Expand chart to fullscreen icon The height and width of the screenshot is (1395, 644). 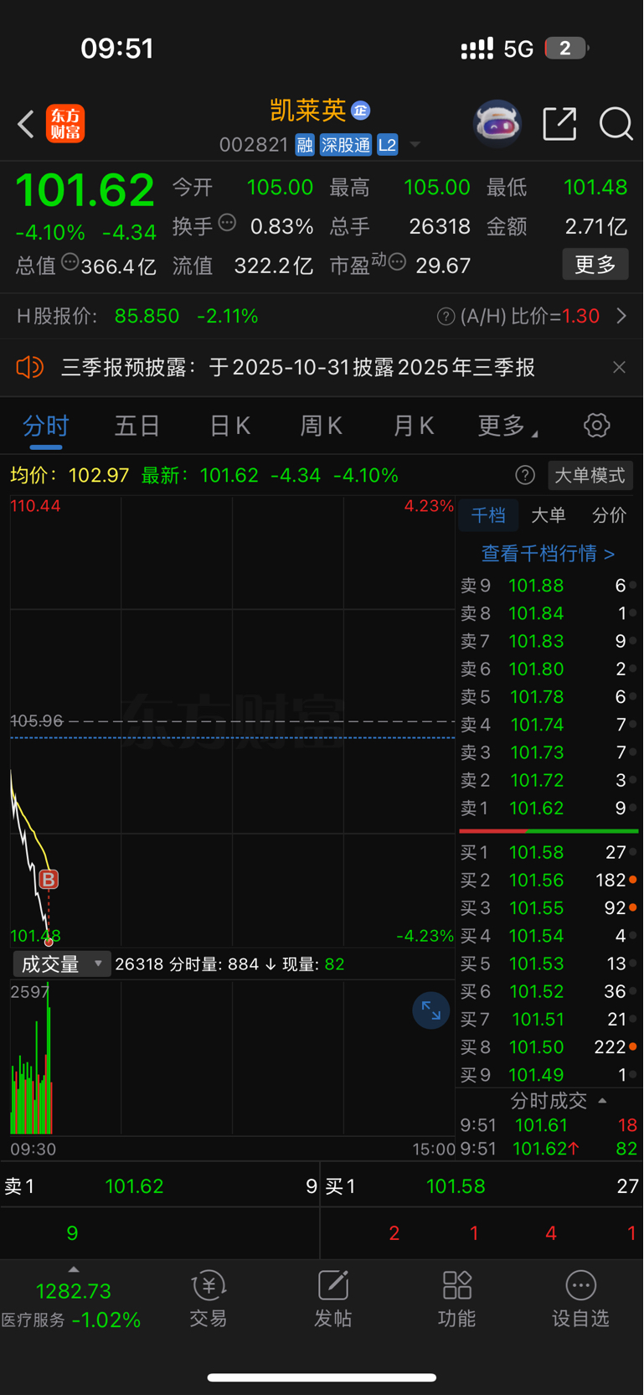[x=430, y=1010]
